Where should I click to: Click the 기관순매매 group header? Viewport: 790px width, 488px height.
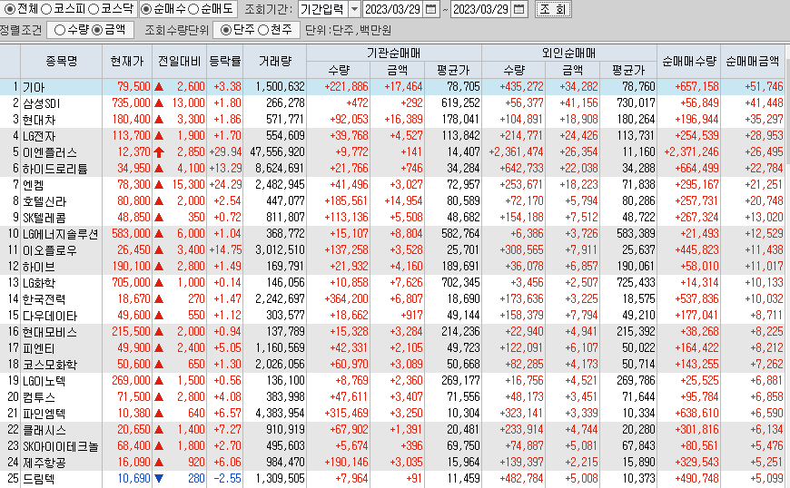393,53
